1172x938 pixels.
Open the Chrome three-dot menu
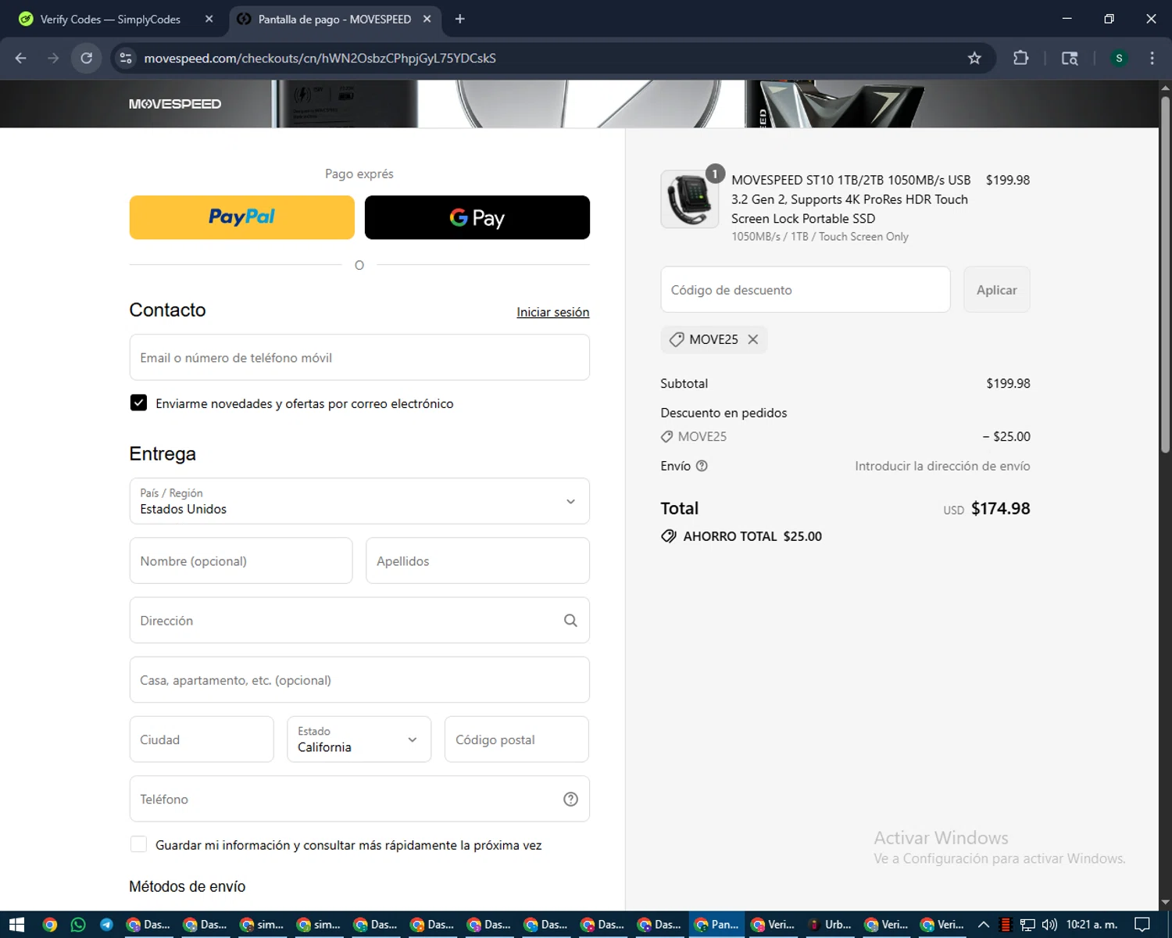[x=1152, y=58]
